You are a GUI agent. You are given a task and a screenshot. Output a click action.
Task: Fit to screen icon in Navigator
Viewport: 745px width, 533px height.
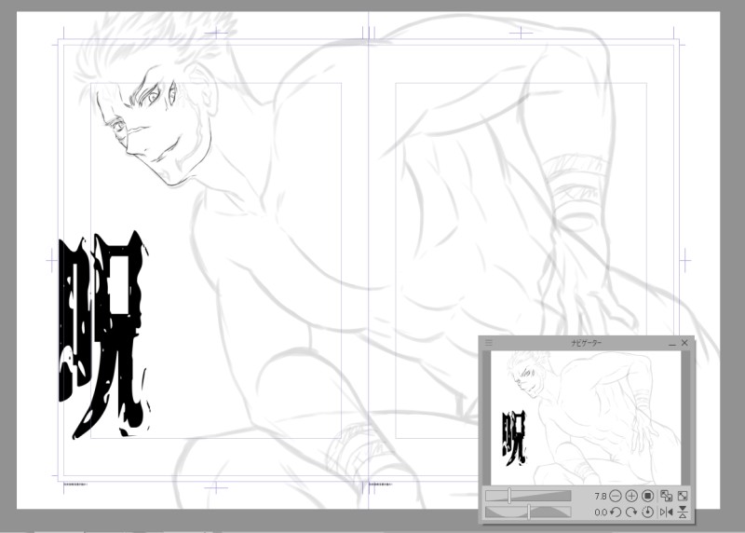point(683,496)
